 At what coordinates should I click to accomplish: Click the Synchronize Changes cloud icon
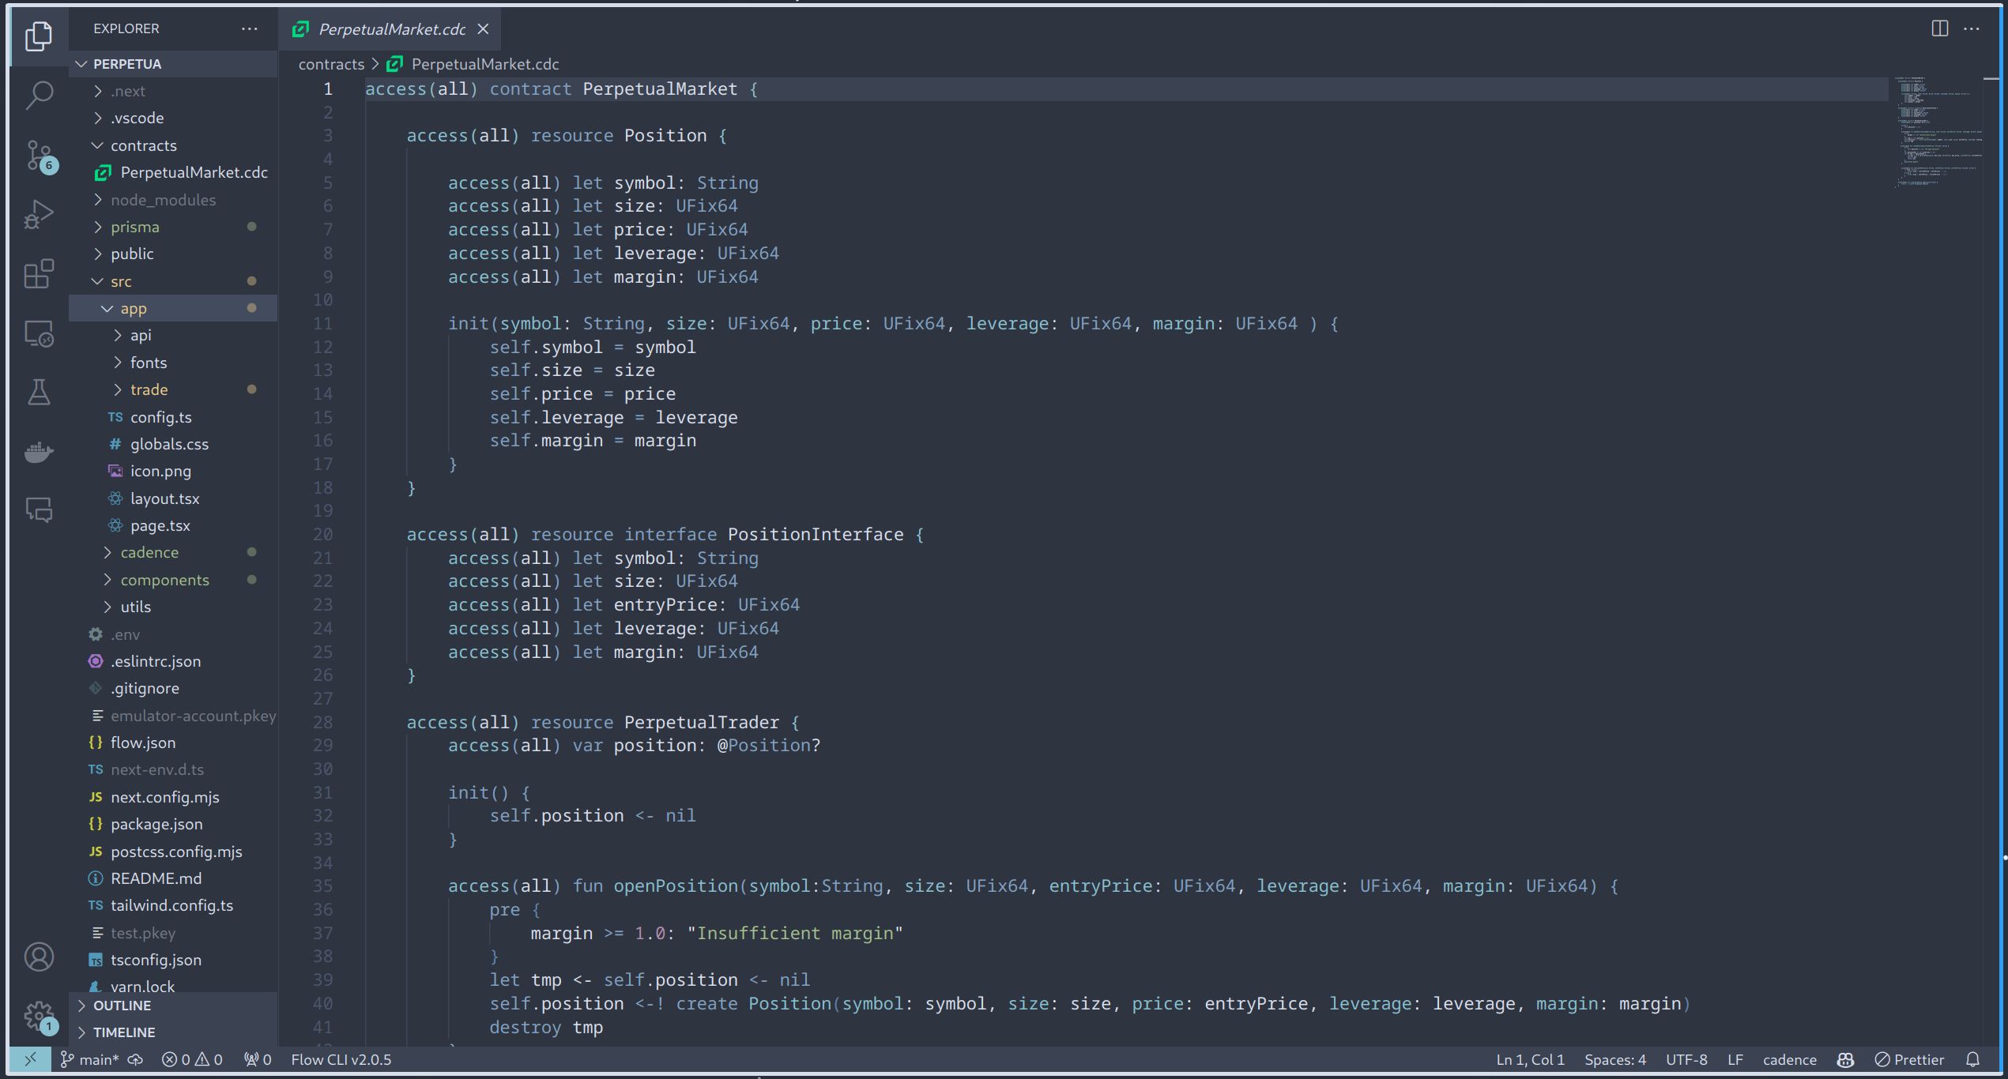coord(135,1059)
